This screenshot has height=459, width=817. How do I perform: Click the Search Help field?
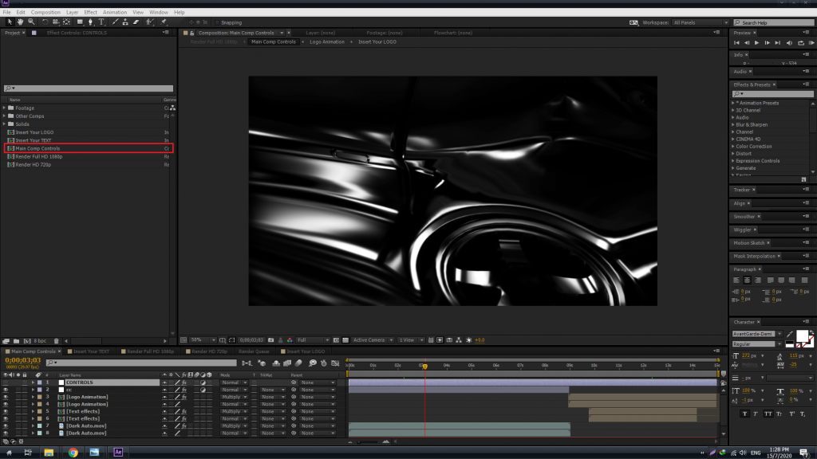pyautogui.click(x=773, y=22)
